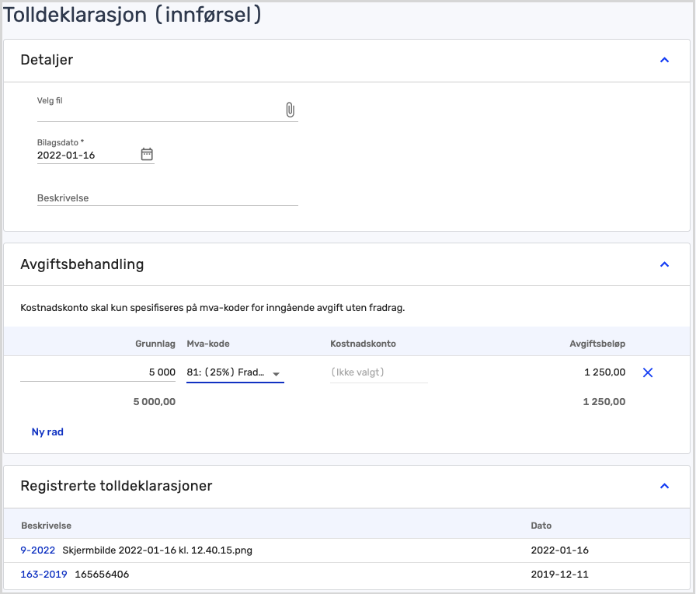Viewport: 696px width, 594px height.
Task: Collapse the Detaljer section
Action: (x=664, y=60)
